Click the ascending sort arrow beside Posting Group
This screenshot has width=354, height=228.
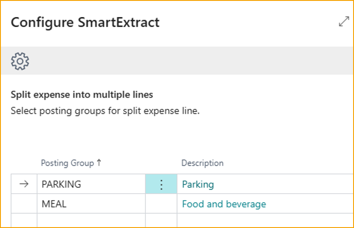99,163
